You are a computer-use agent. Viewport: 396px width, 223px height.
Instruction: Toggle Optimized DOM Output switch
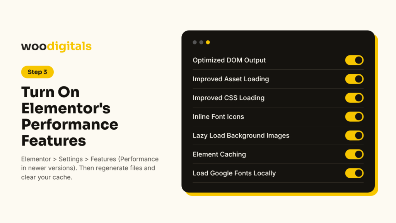[354, 60]
